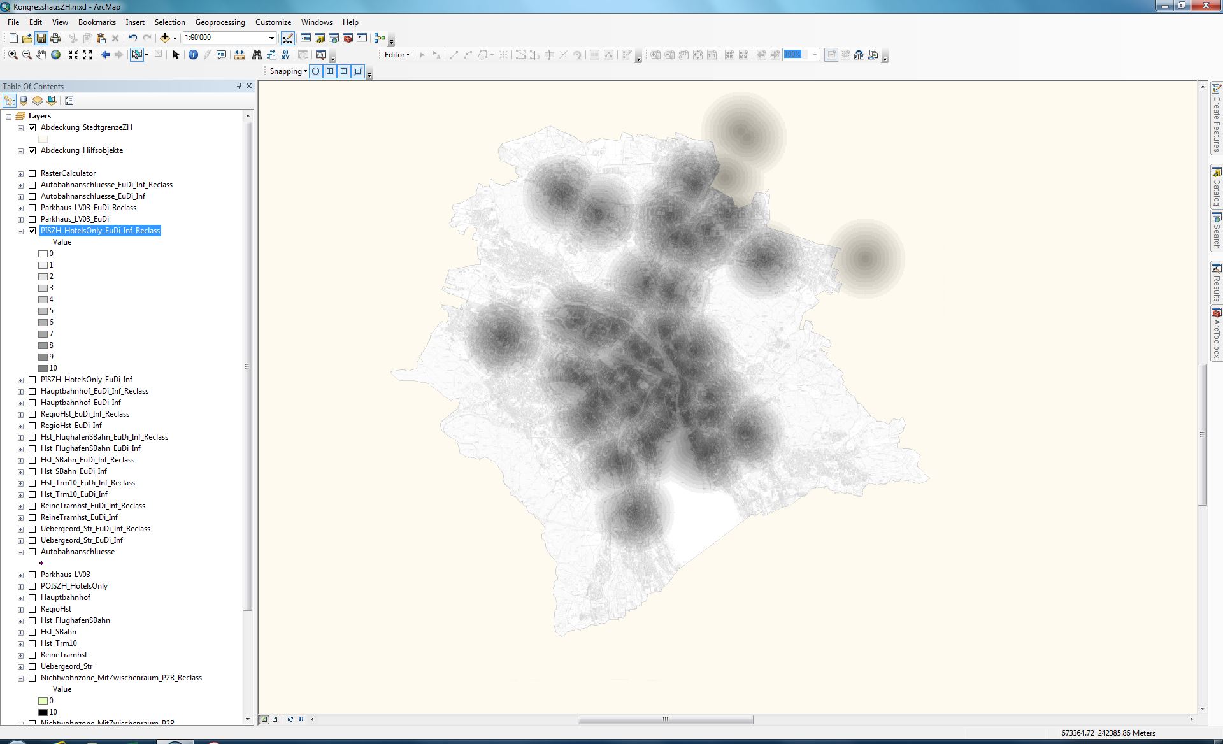The width and height of the screenshot is (1223, 744).
Task: Click the Identify tool icon
Action: coord(193,55)
